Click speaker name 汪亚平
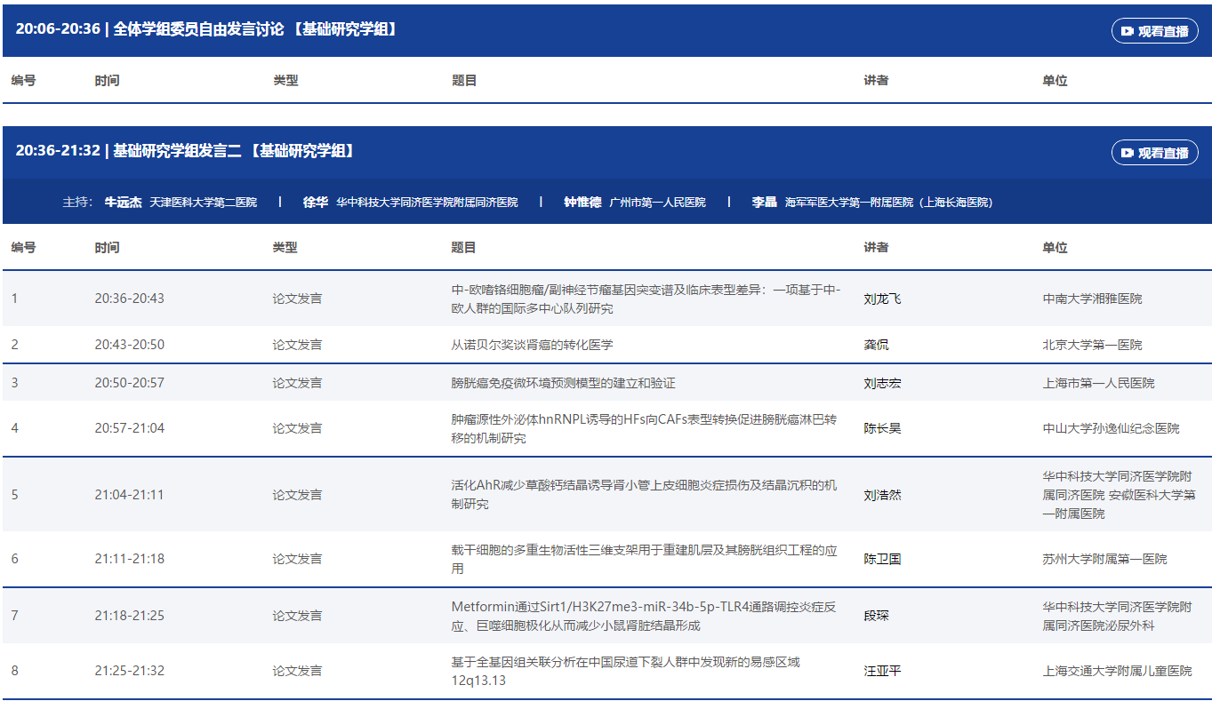This screenshot has width=1212, height=701. pos(882,671)
